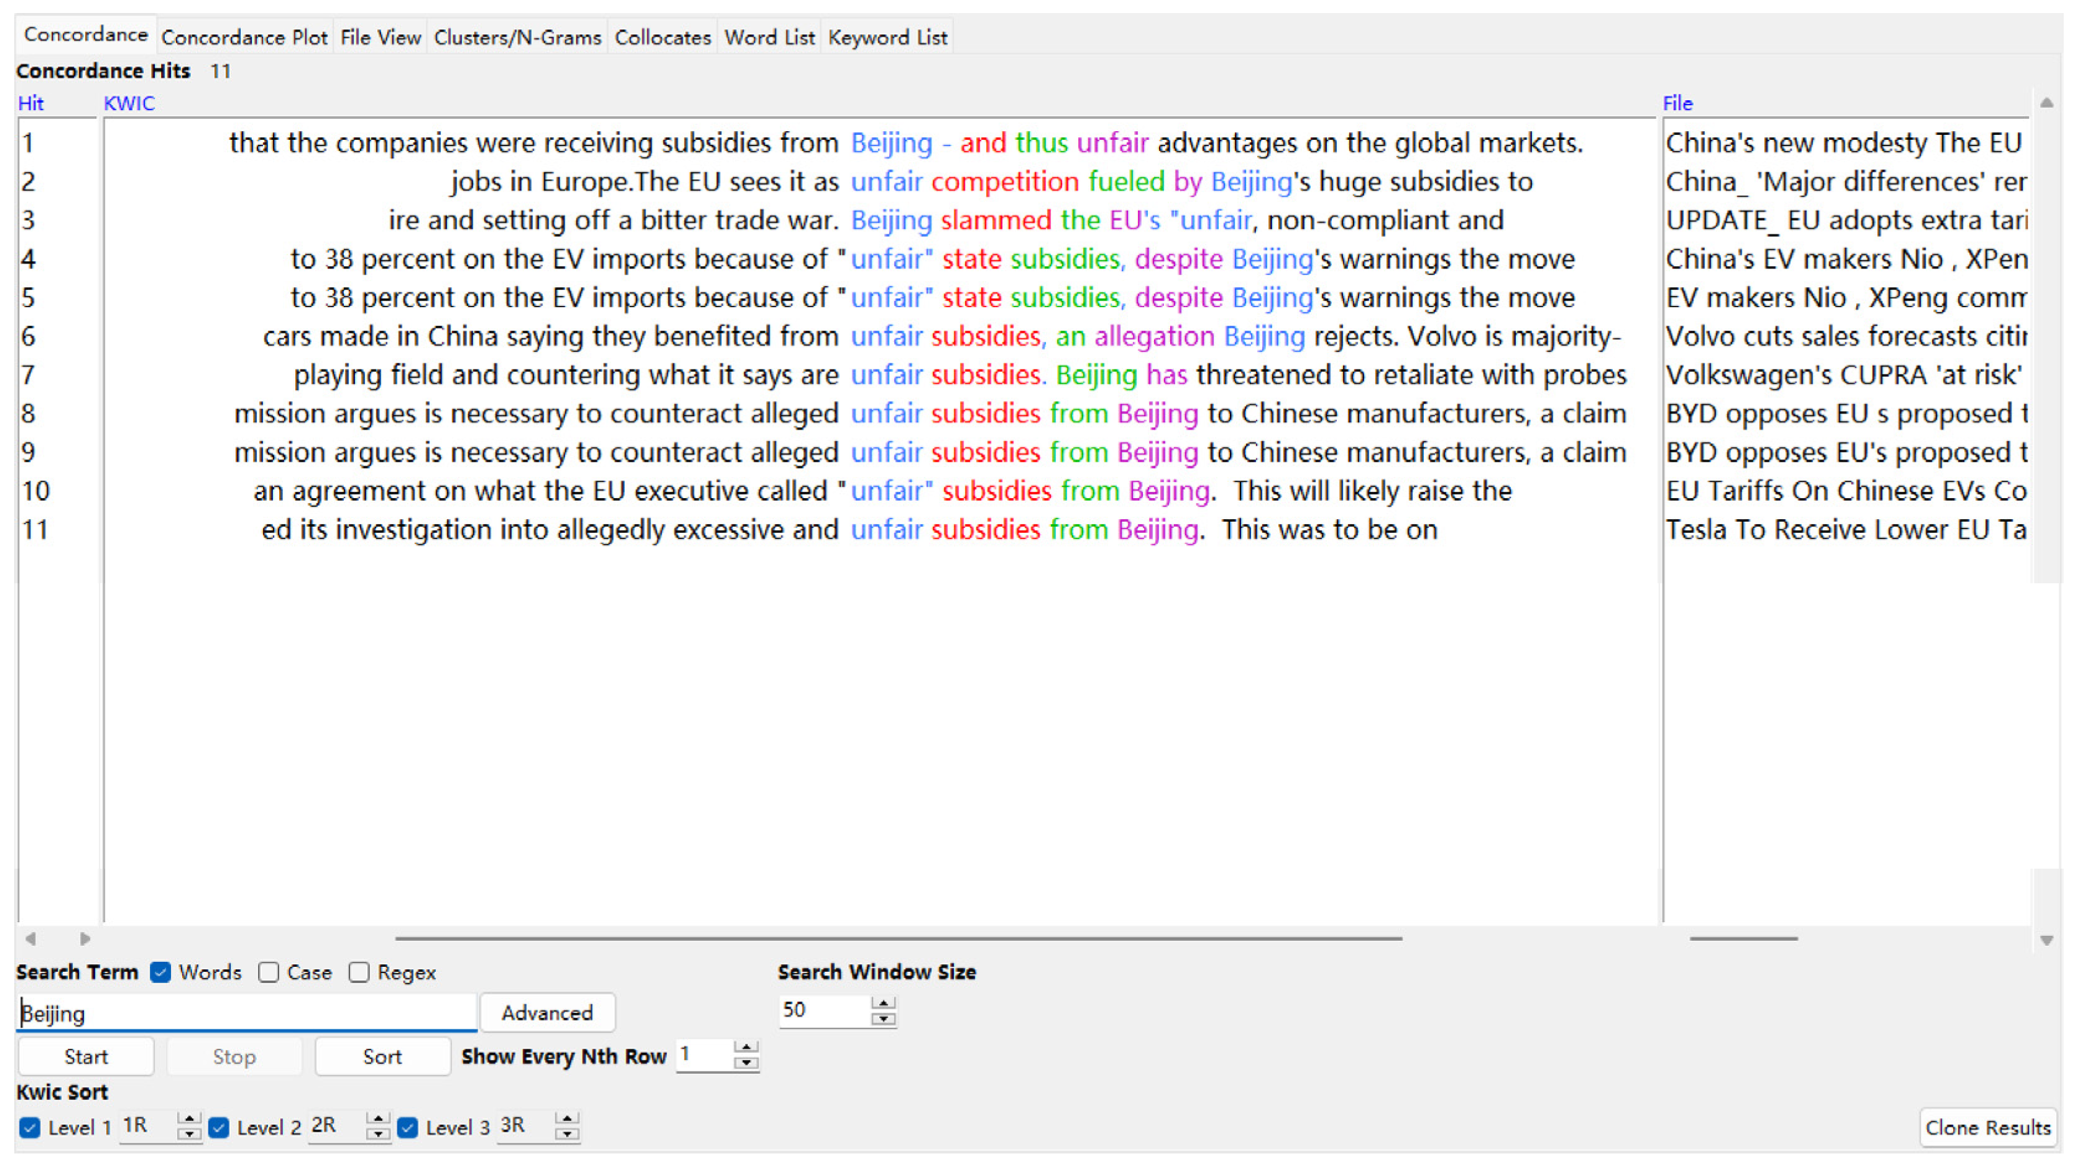The height and width of the screenshot is (1169, 2078).
Task: Click the Search Window Size down arrow
Action: pyautogui.click(x=884, y=1019)
